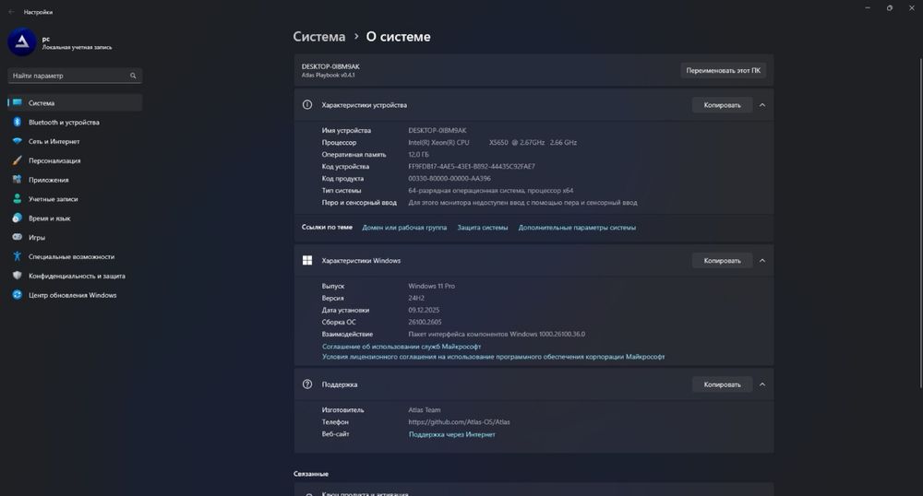The height and width of the screenshot is (496, 923).
Task: Open the Специальные возможности accessibility icon
Action: pyautogui.click(x=17, y=256)
